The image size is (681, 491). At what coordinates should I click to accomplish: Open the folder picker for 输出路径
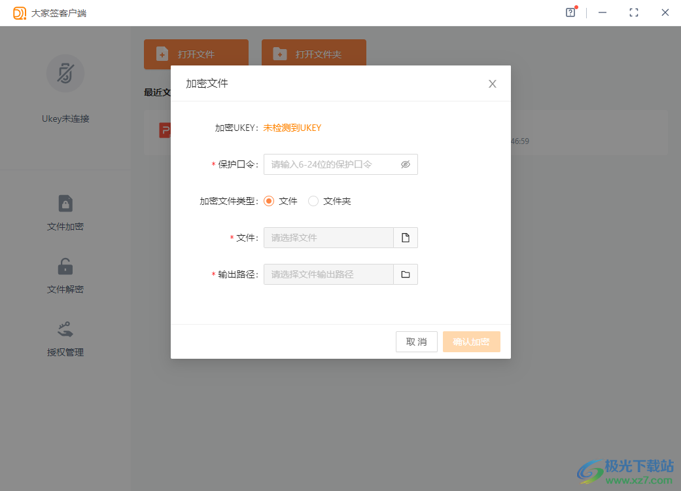tap(405, 274)
